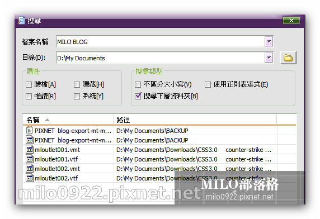Click the file icon of the second PIXNET row
Image resolution: width=320 pixels, height=219 pixels.
pyautogui.click(x=30, y=140)
